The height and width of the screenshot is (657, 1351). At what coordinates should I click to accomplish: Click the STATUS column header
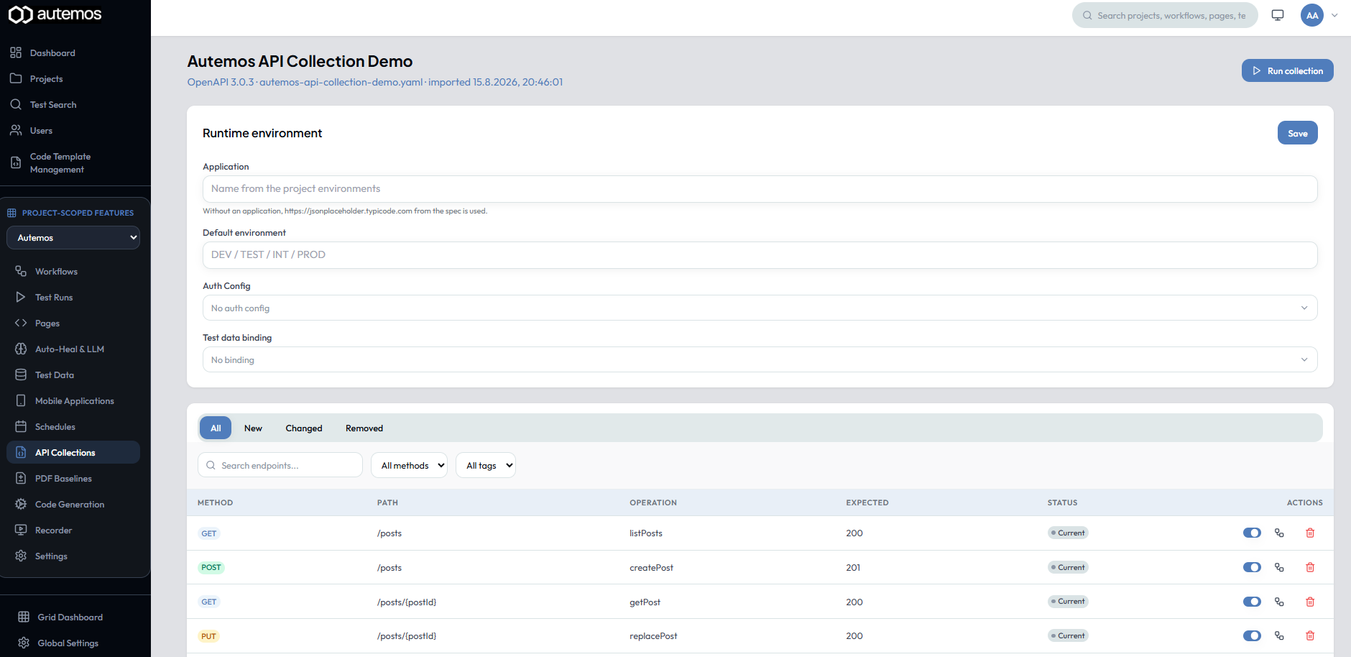point(1062,502)
